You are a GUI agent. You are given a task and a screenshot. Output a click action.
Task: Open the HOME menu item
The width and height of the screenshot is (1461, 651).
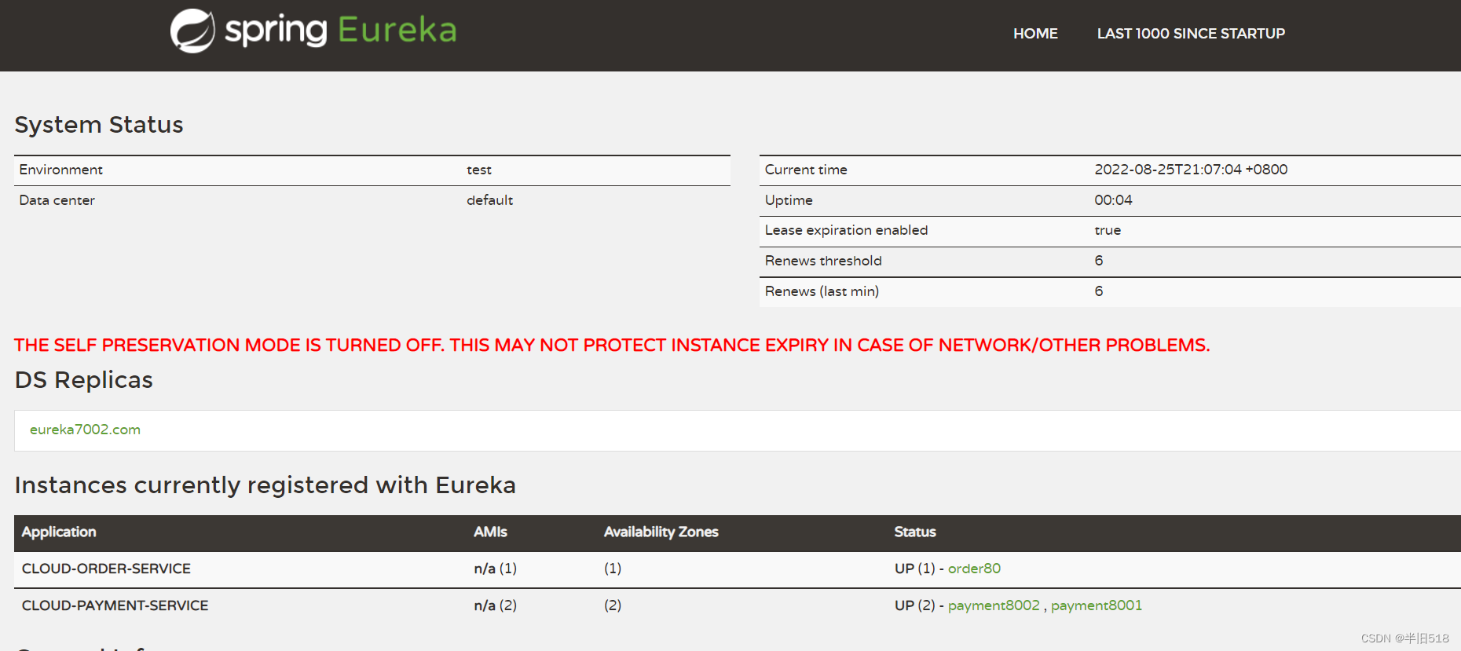point(1035,34)
